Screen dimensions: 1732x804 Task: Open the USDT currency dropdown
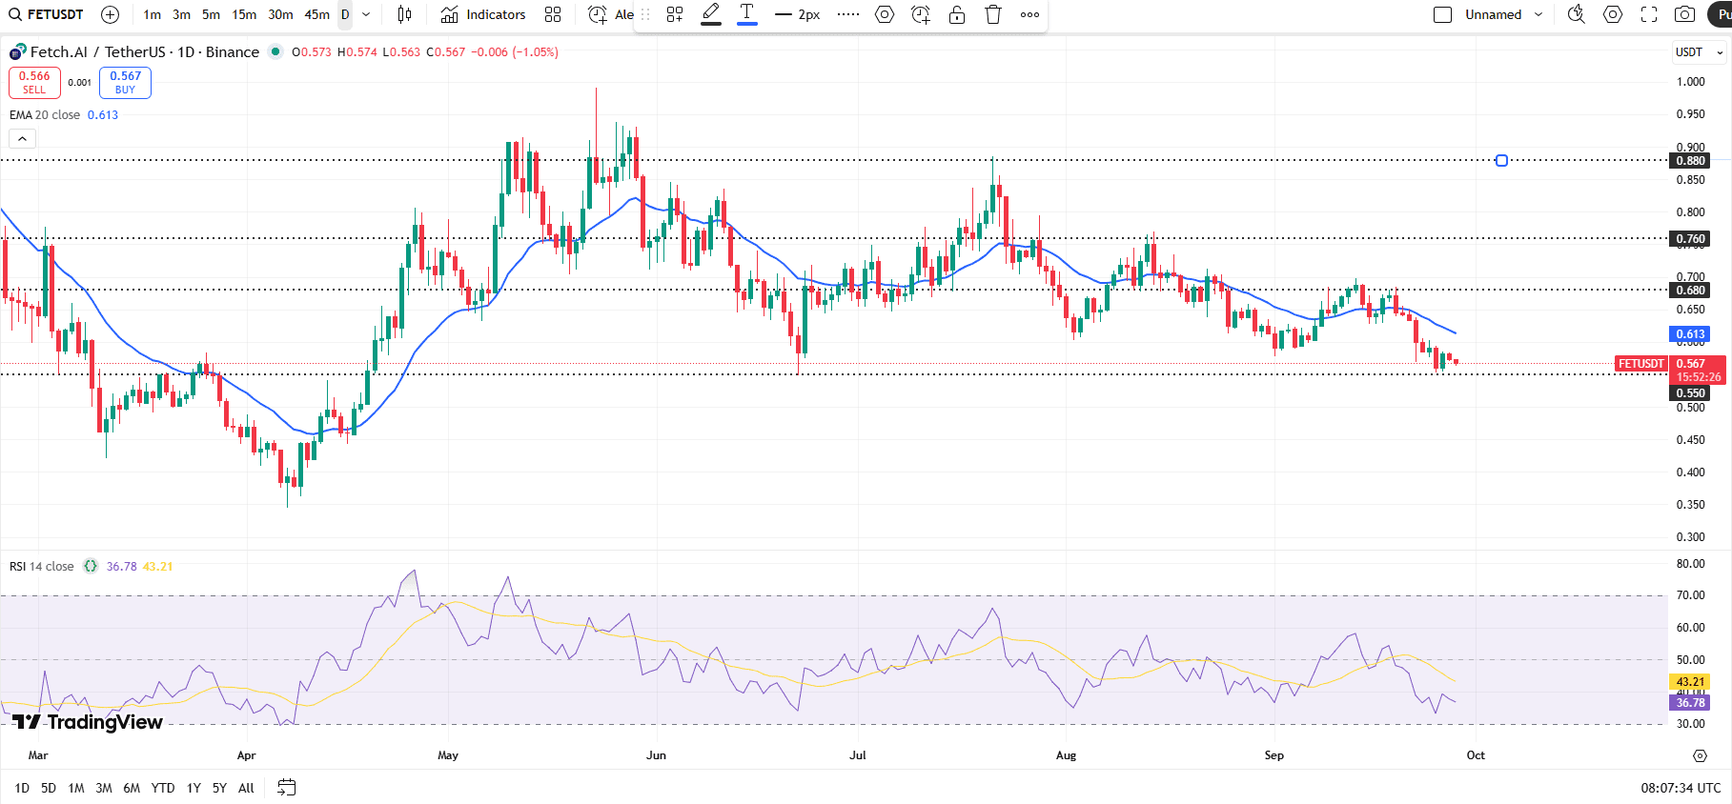(1700, 52)
